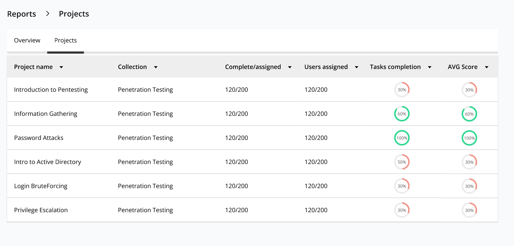Click Users assigned 120/200 for Privilege Escalation

(316, 210)
